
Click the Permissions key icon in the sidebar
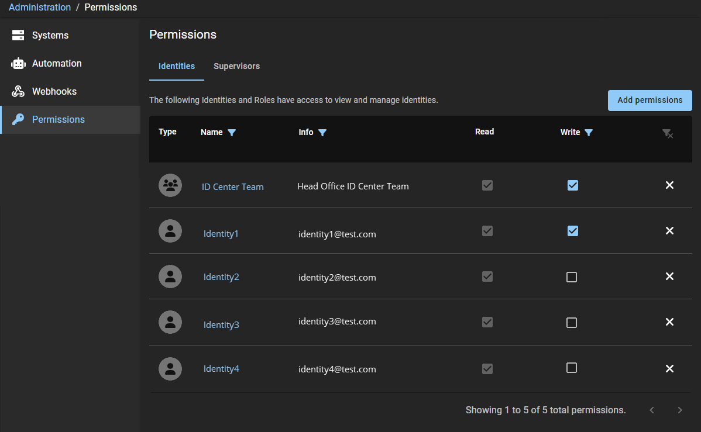point(18,119)
